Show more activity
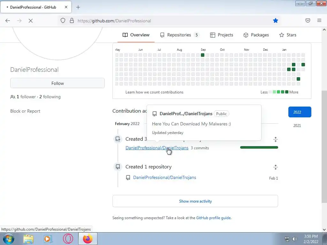327x245 pixels. pos(195,201)
